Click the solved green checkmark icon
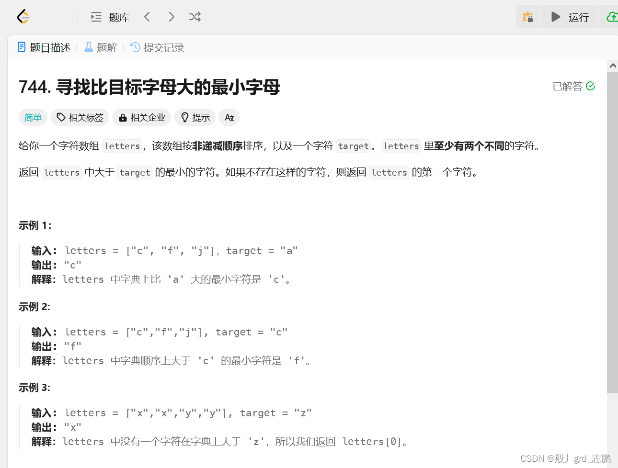 tap(591, 86)
